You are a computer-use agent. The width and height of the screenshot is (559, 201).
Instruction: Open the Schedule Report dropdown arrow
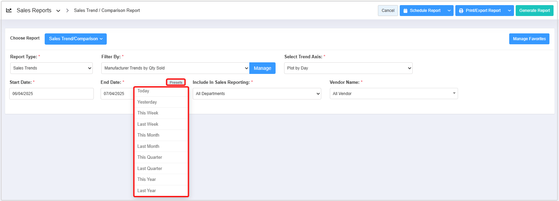click(449, 11)
